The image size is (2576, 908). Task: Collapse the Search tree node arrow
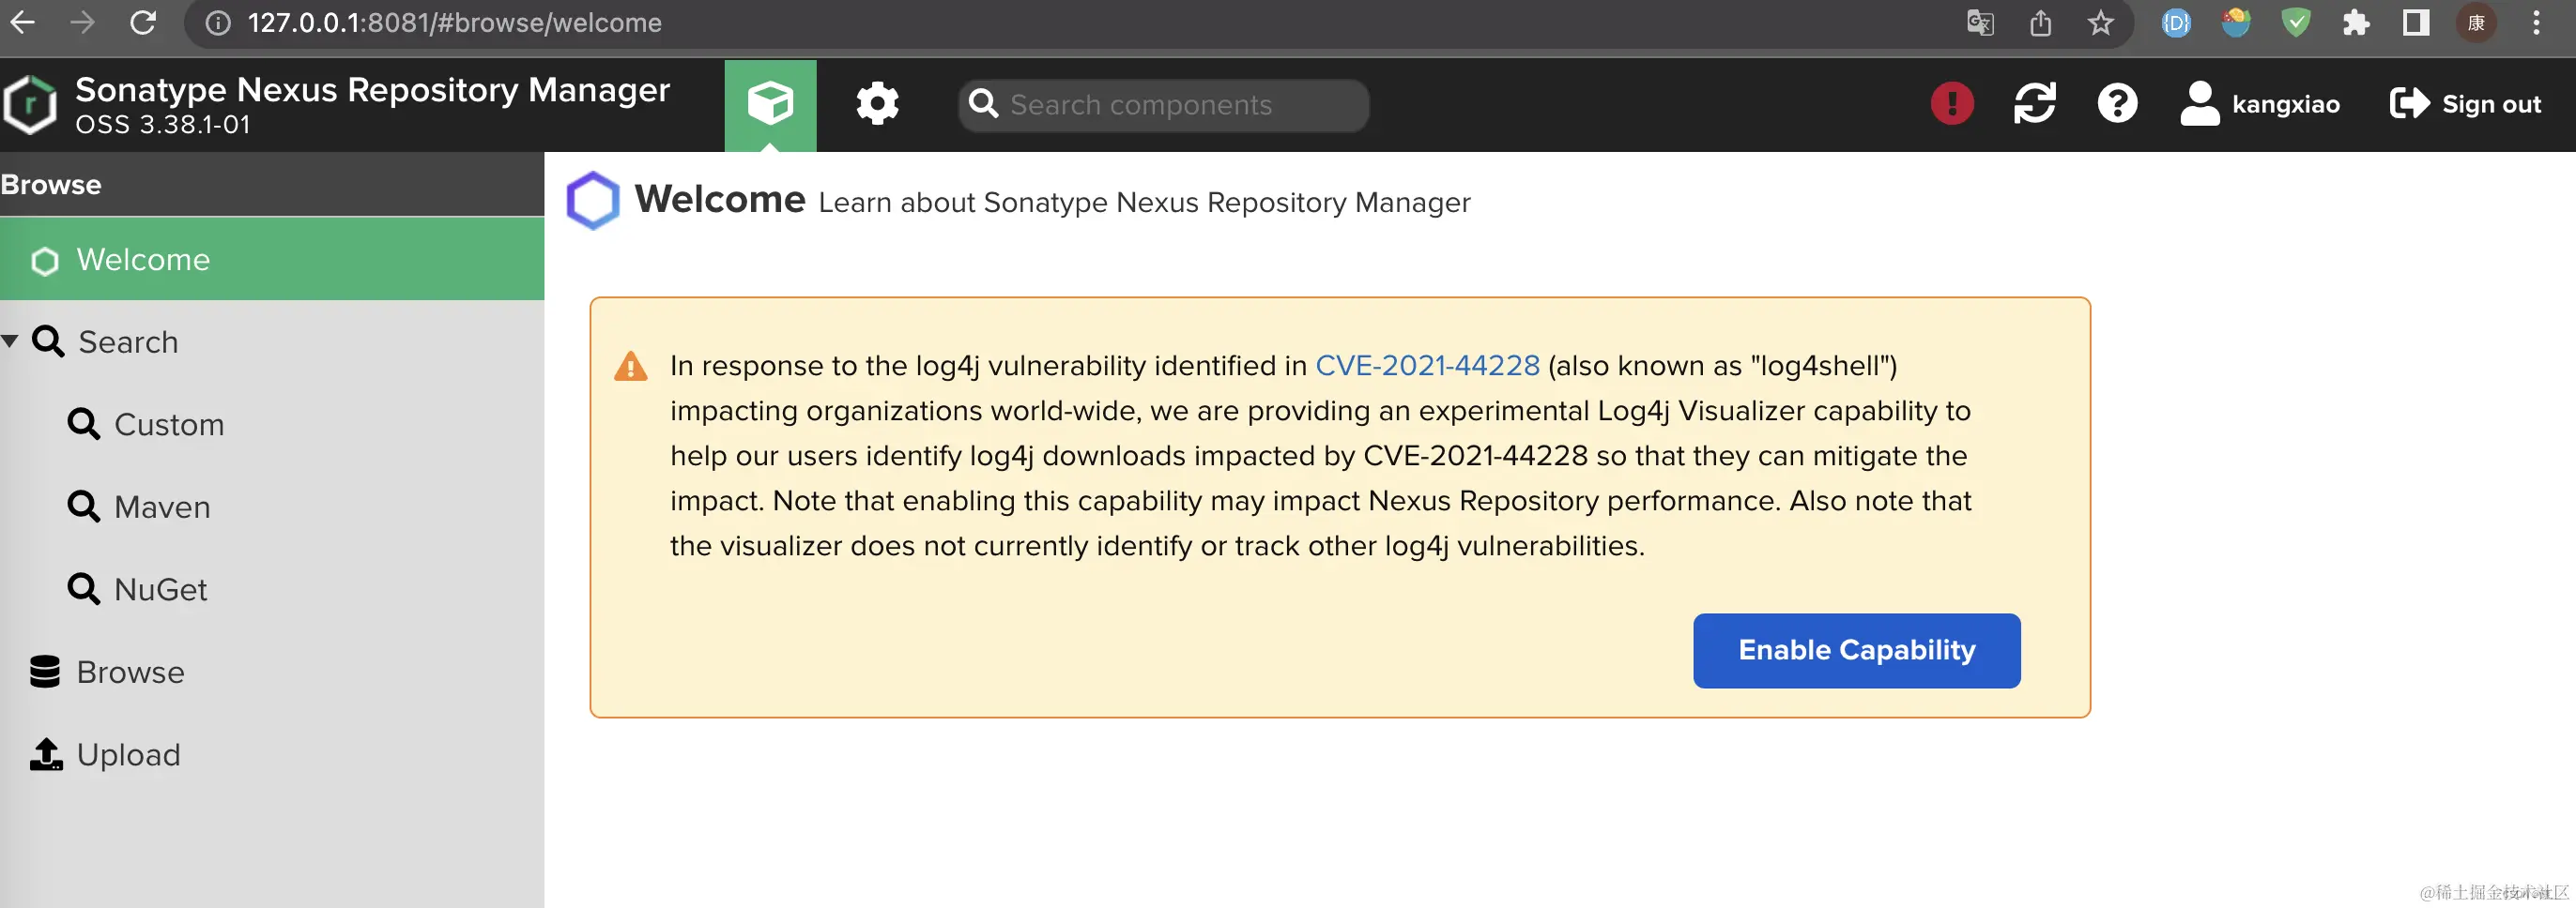10,340
